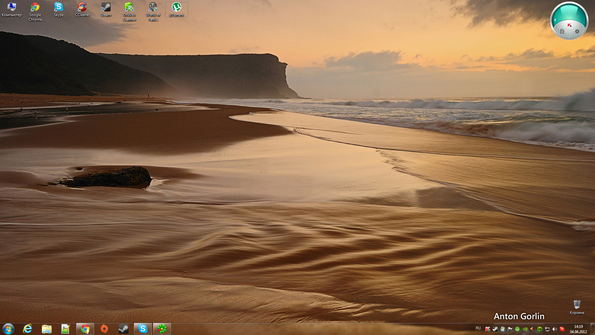Open the NVIDIA tray icon
Screen dimensions: 595x335
(525, 329)
